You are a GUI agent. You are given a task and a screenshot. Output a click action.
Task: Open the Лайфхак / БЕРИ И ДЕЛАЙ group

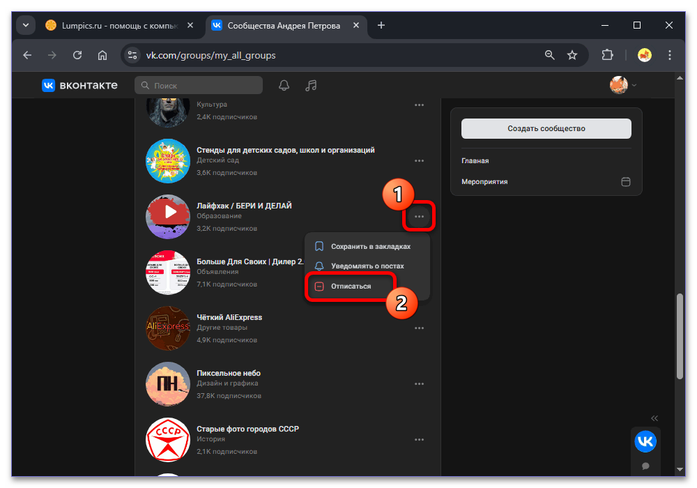[x=244, y=206]
